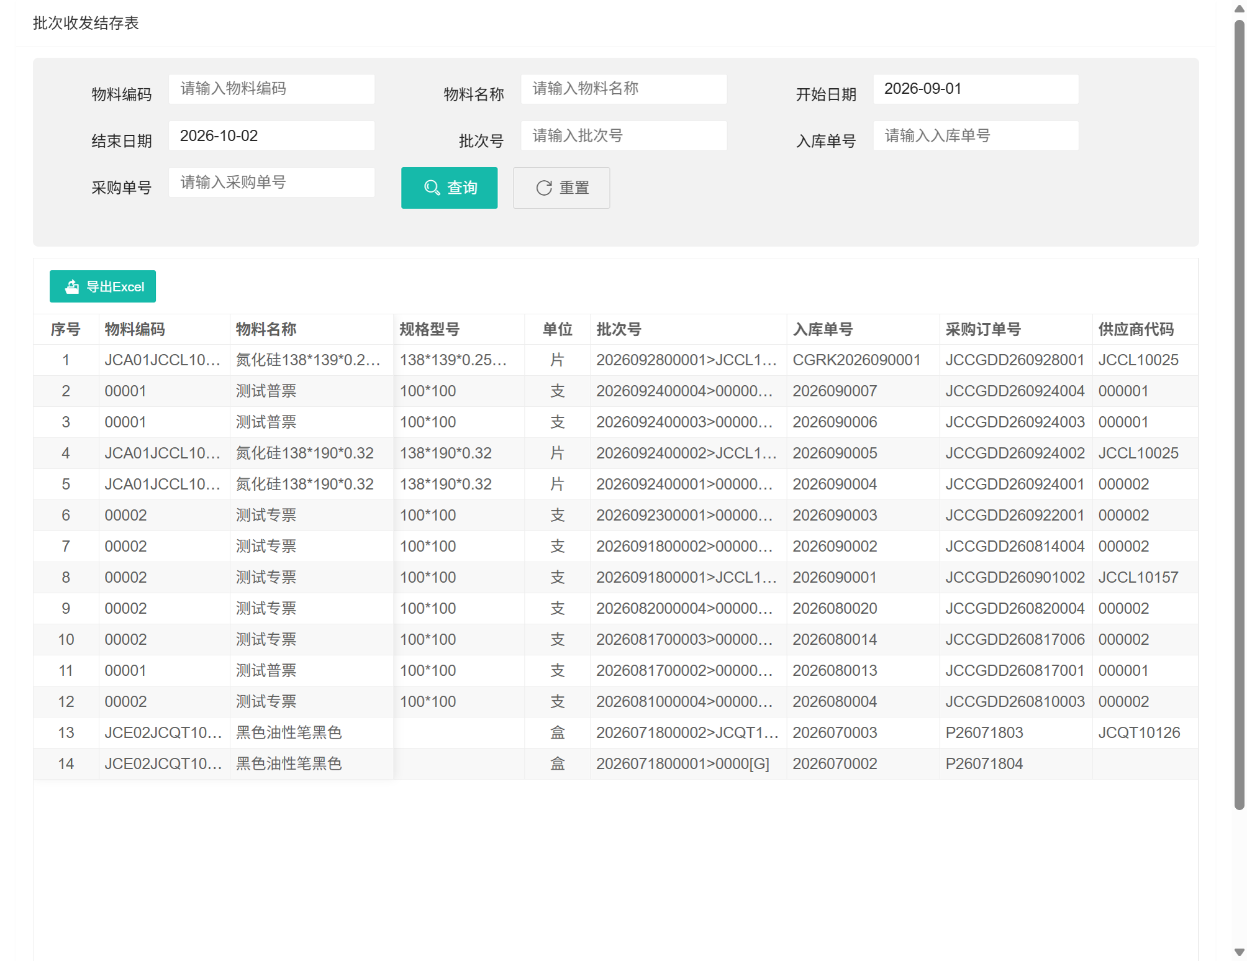Focus the 入库单号 input field

(x=976, y=136)
